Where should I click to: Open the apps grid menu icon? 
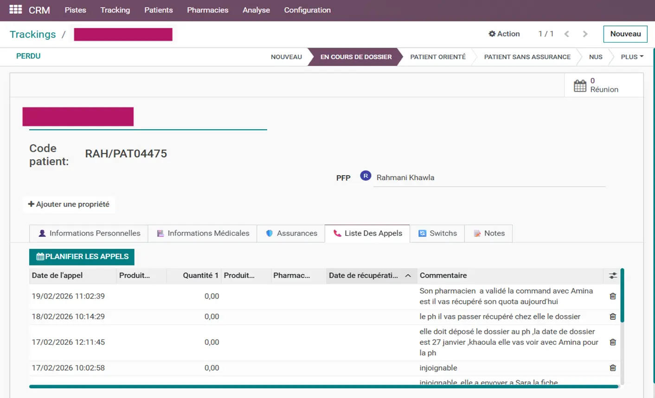(15, 10)
